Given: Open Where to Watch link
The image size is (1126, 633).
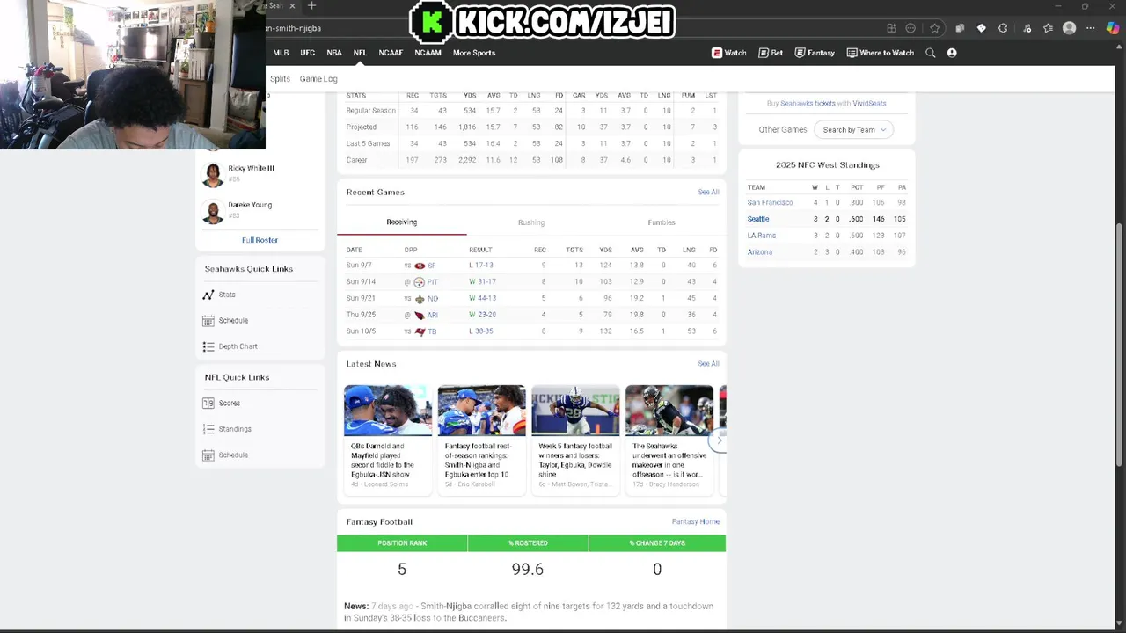Looking at the screenshot, I should (x=881, y=53).
